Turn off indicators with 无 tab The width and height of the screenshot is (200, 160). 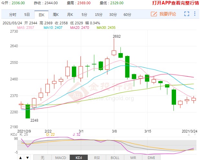[42, 158]
